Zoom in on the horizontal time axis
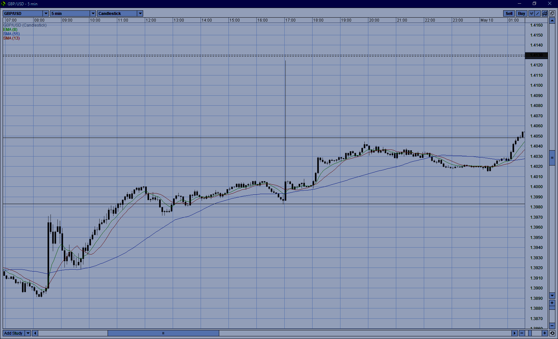 click(x=545, y=333)
